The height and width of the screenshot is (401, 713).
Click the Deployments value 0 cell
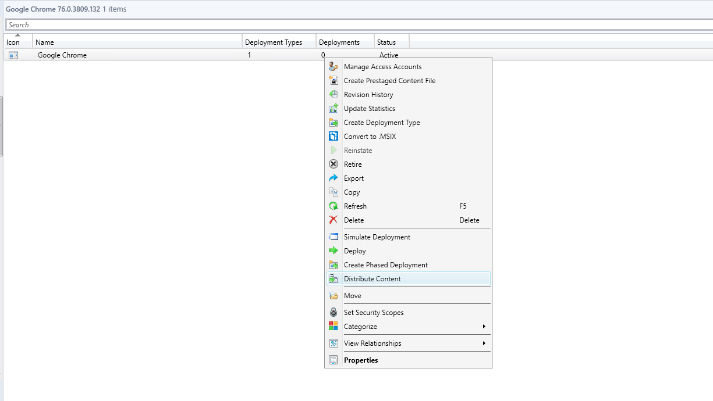click(323, 55)
